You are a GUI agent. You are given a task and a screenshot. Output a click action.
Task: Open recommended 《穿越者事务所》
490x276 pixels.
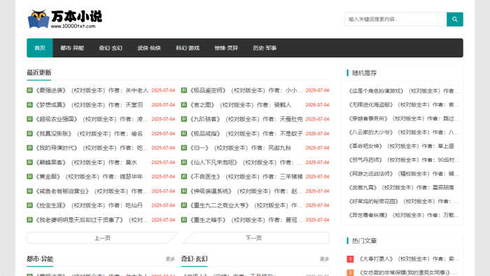[x=403, y=118]
